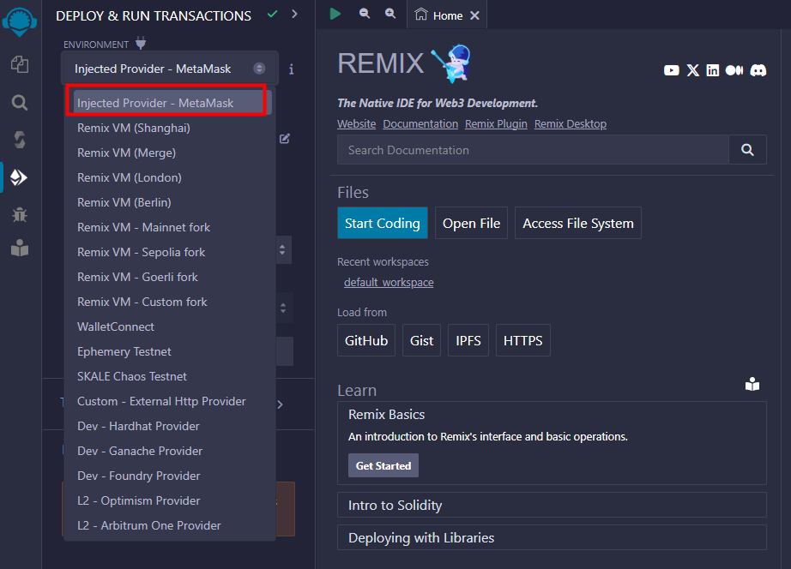The width and height of the screenshot is (791, 569).
Task: Click the green run script play button
Action: (335, 14)
